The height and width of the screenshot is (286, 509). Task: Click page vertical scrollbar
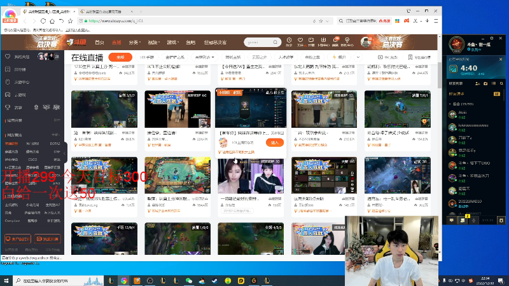click(x=440, y=75)
